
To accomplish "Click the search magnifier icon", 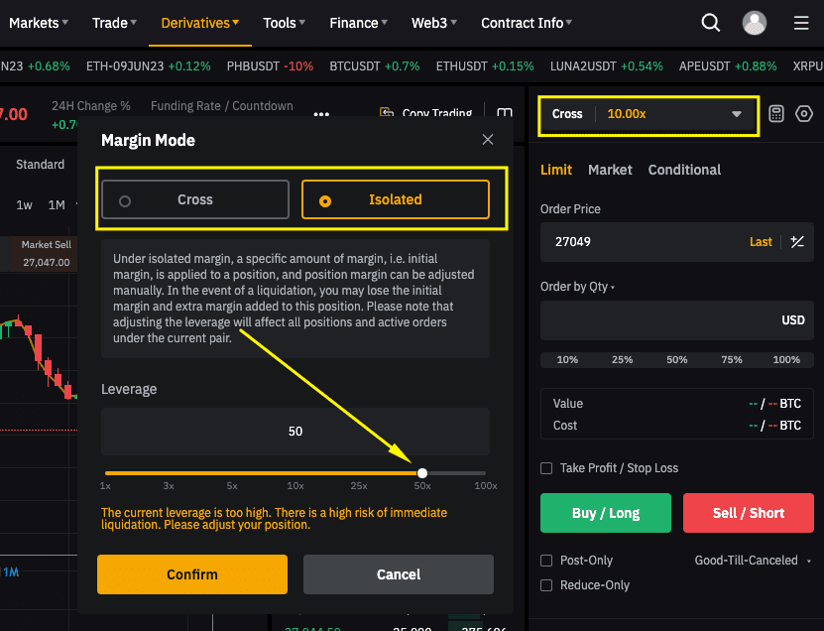I will (711, 23).
